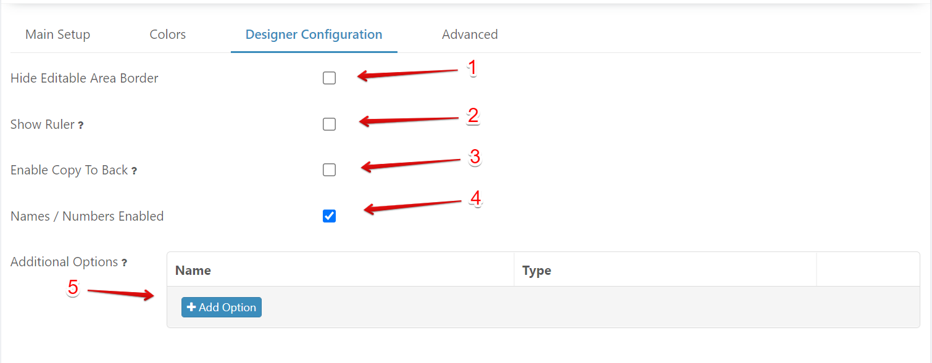932x363 pixels.
Task: Click the Additional Options label text
Action: click(64, 262)
